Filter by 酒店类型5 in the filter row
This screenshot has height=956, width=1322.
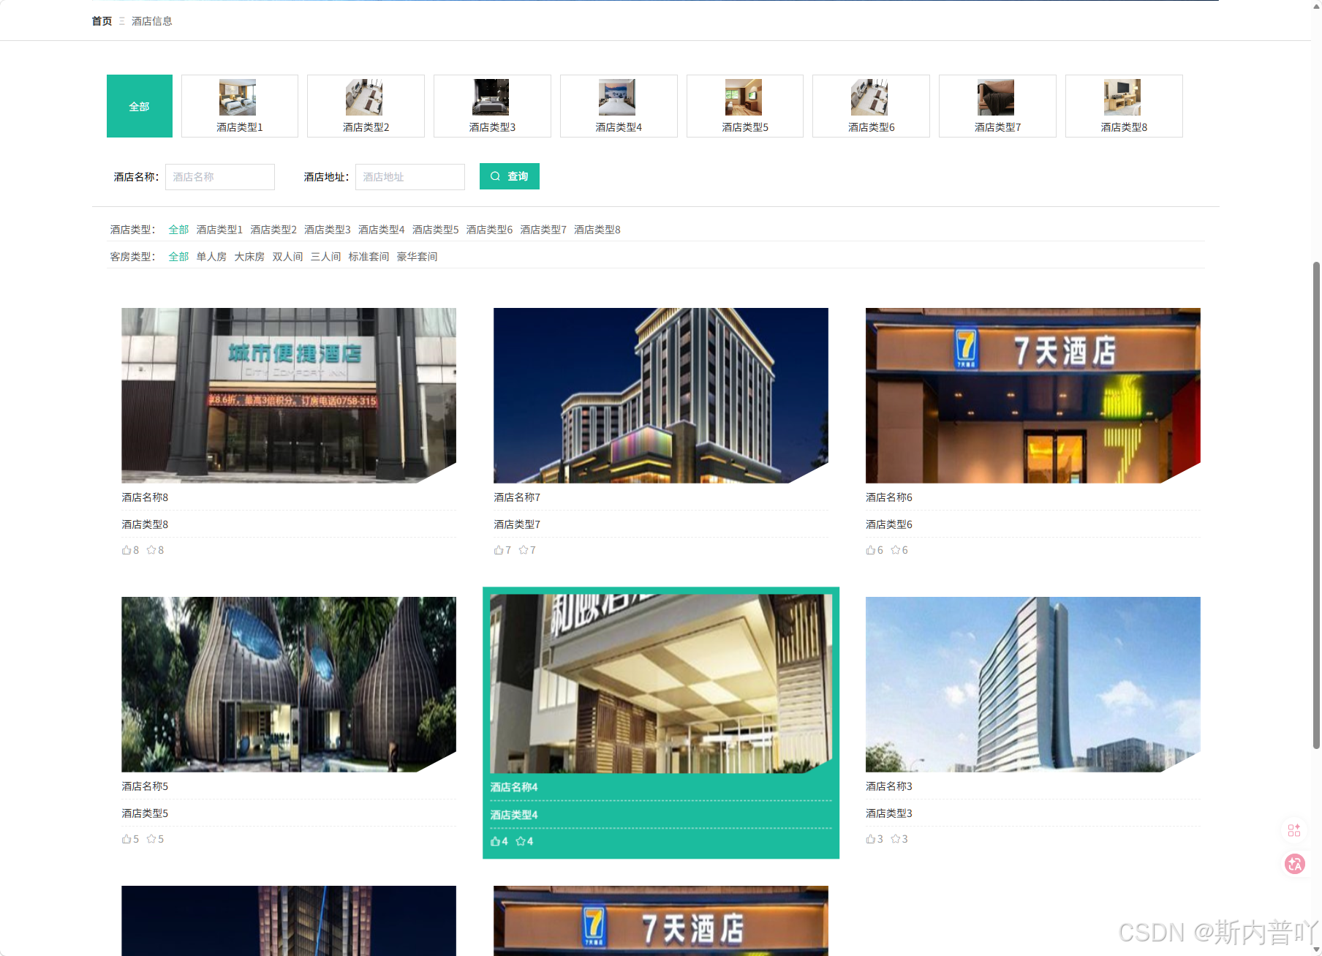pyautogui.click(x=436, y=230)
